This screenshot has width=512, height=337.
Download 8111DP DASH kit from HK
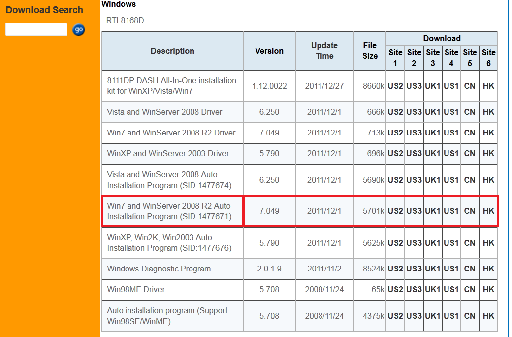(x=489, y=86)
